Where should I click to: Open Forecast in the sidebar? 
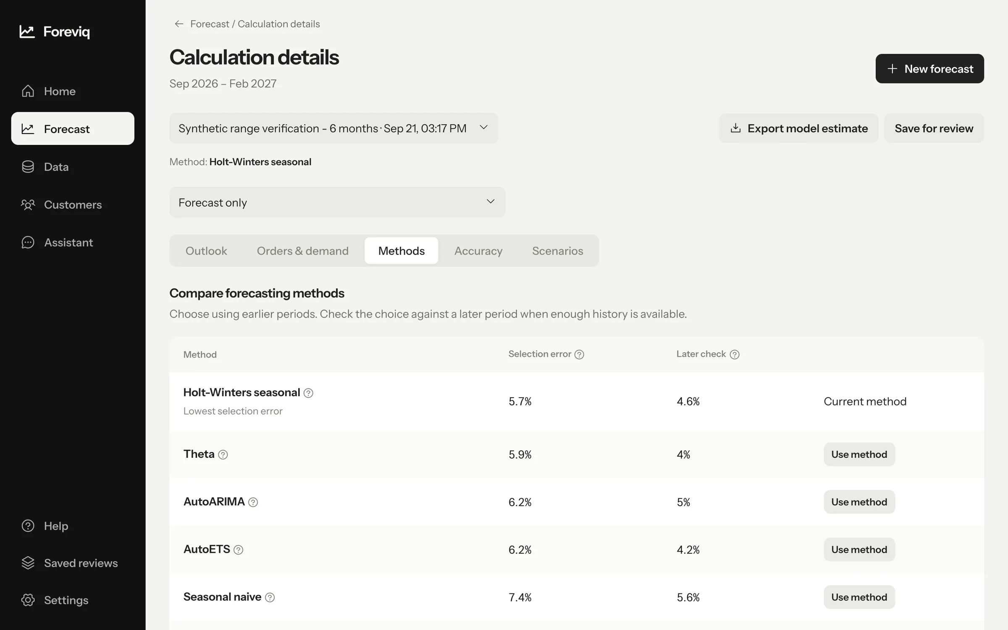73,129
